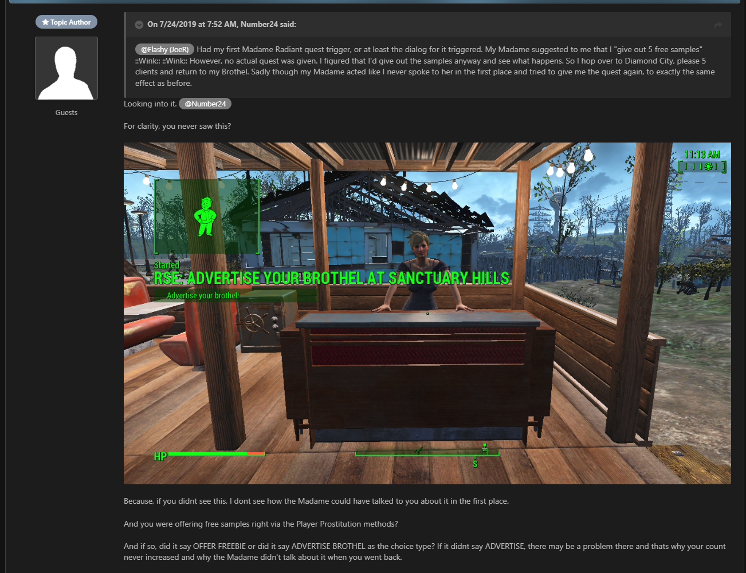Click the weather status icons under the clock
Image resolution: width=746 pixels, height=573 pixels.
[702, 167]
